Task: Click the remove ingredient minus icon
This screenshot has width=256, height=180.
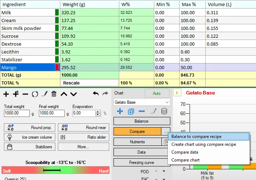Action: (25, 94)
